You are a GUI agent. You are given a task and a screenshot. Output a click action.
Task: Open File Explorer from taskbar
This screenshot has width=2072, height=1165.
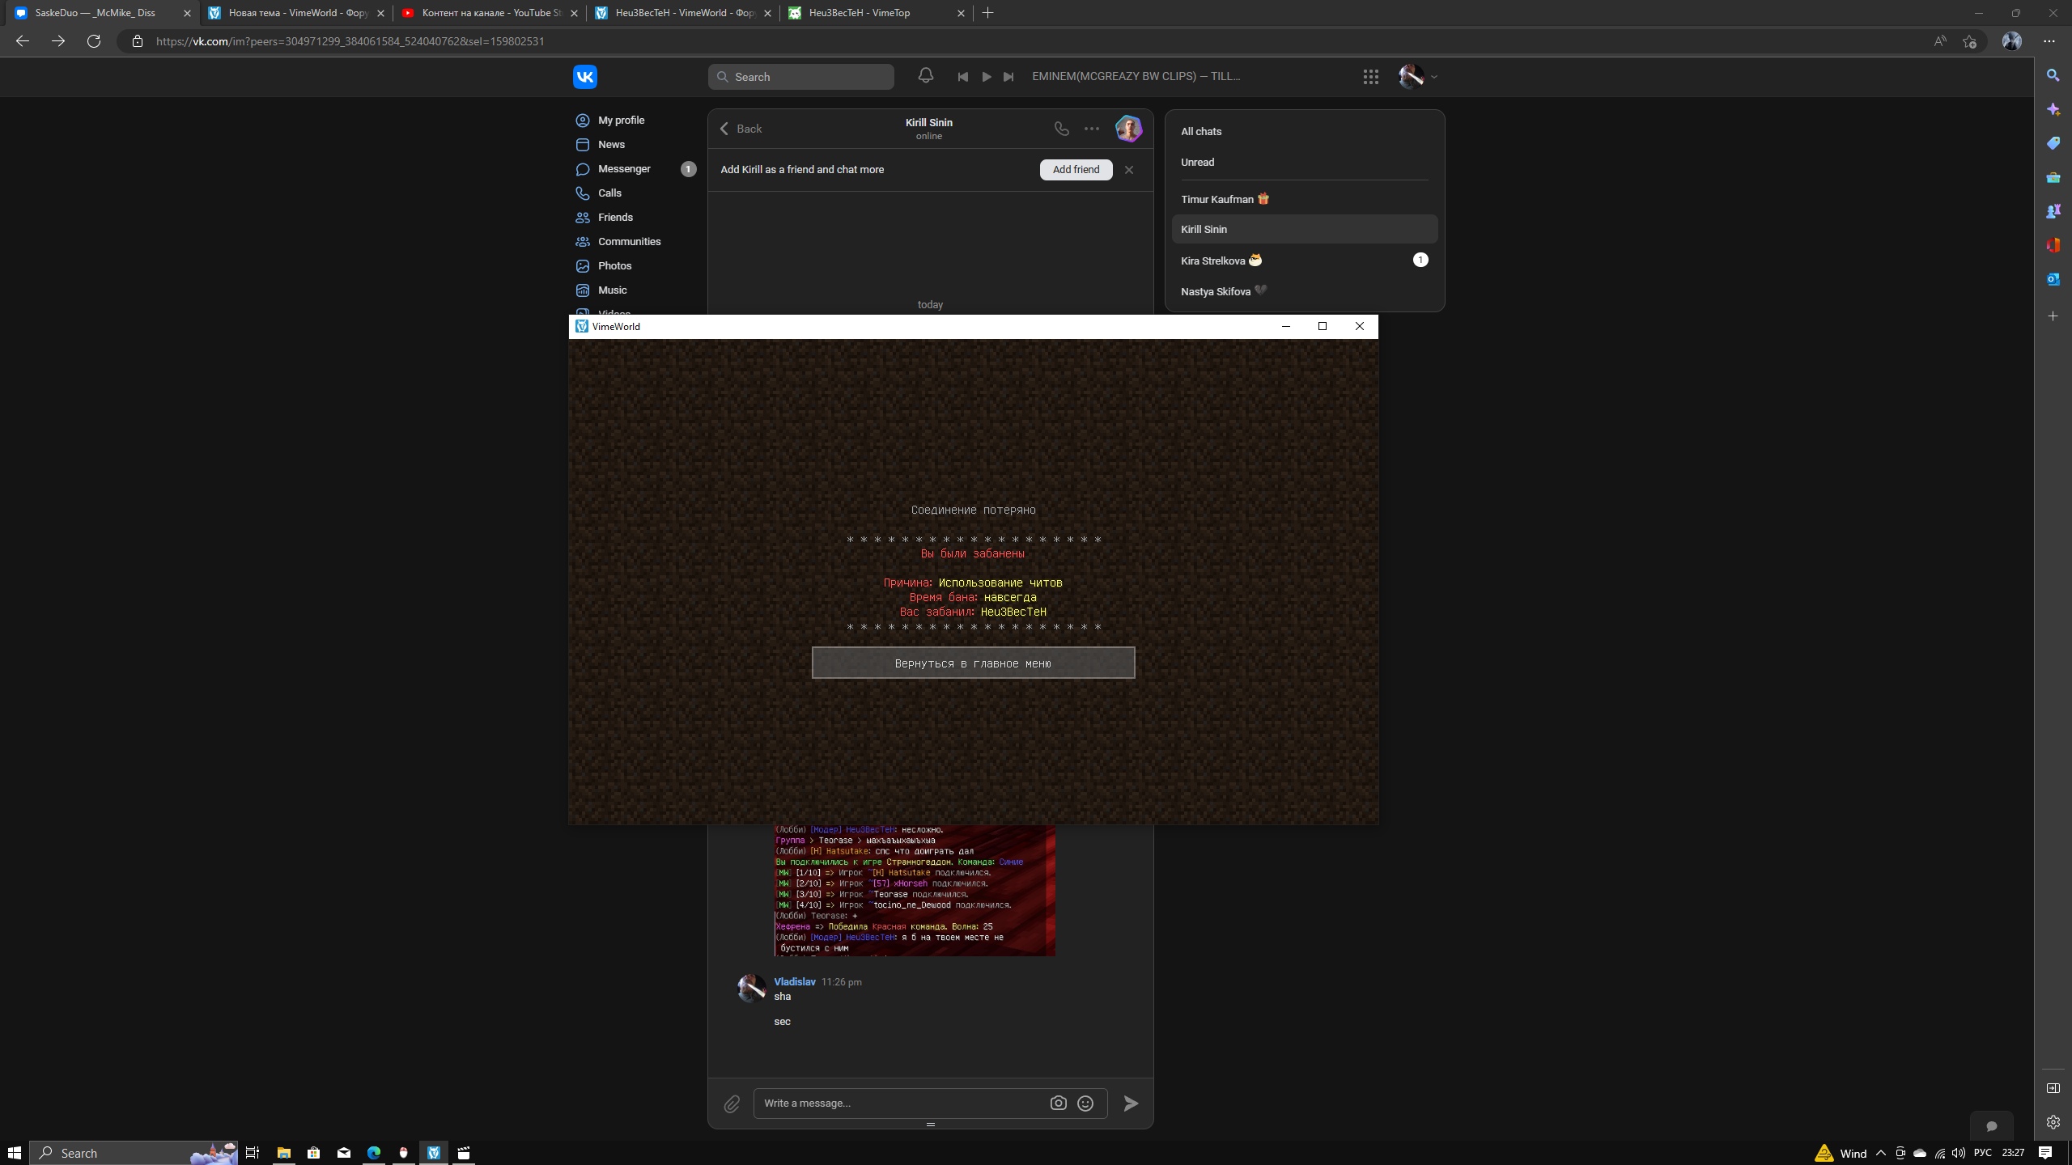click(x=283, y=1153)
